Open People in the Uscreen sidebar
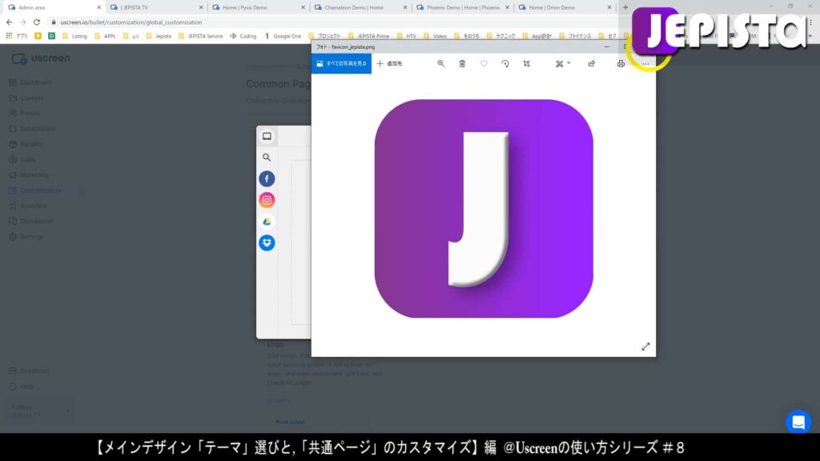The width and height of the screenshot is (820, 461). [x=25, y=114]
